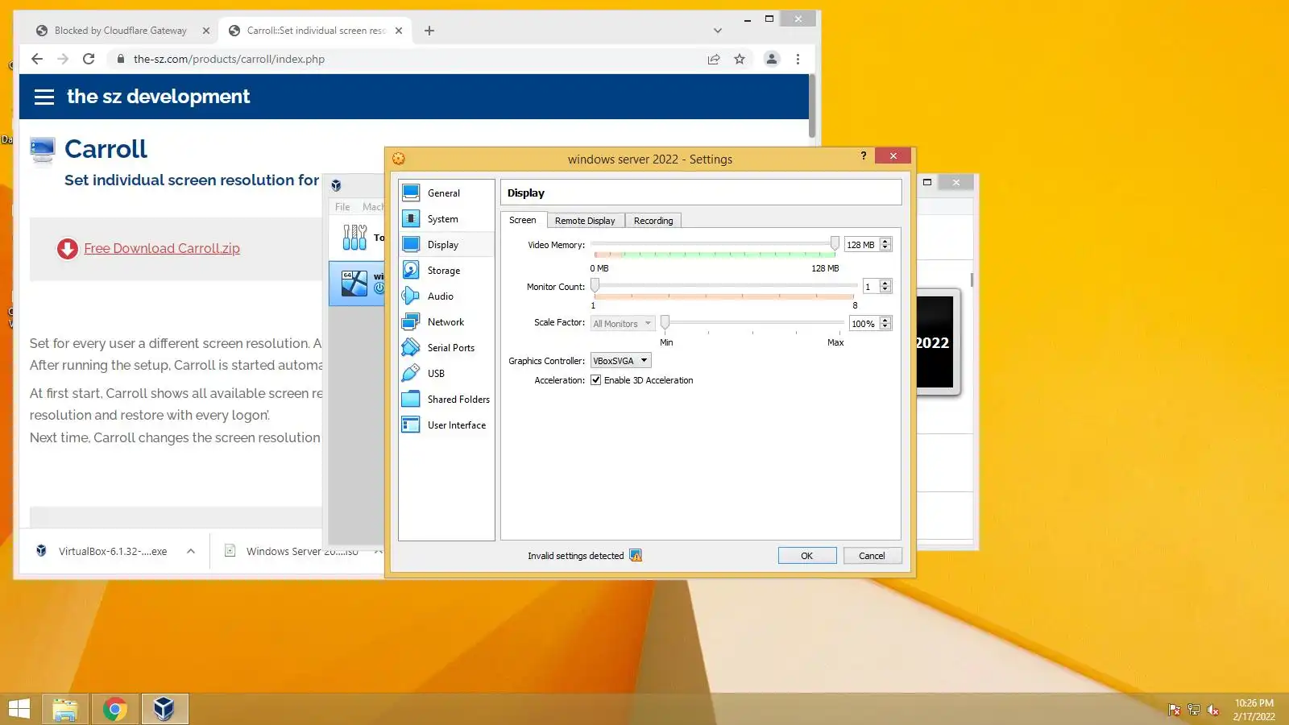
Task: Click the invalid settings warning icon
Action: coord(636,555)
